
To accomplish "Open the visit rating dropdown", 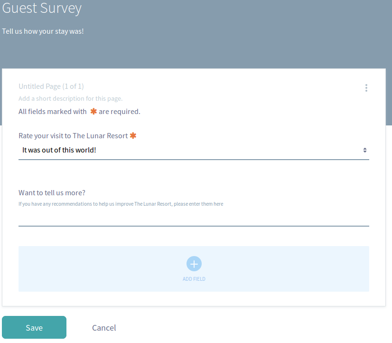I will (194, 150).
